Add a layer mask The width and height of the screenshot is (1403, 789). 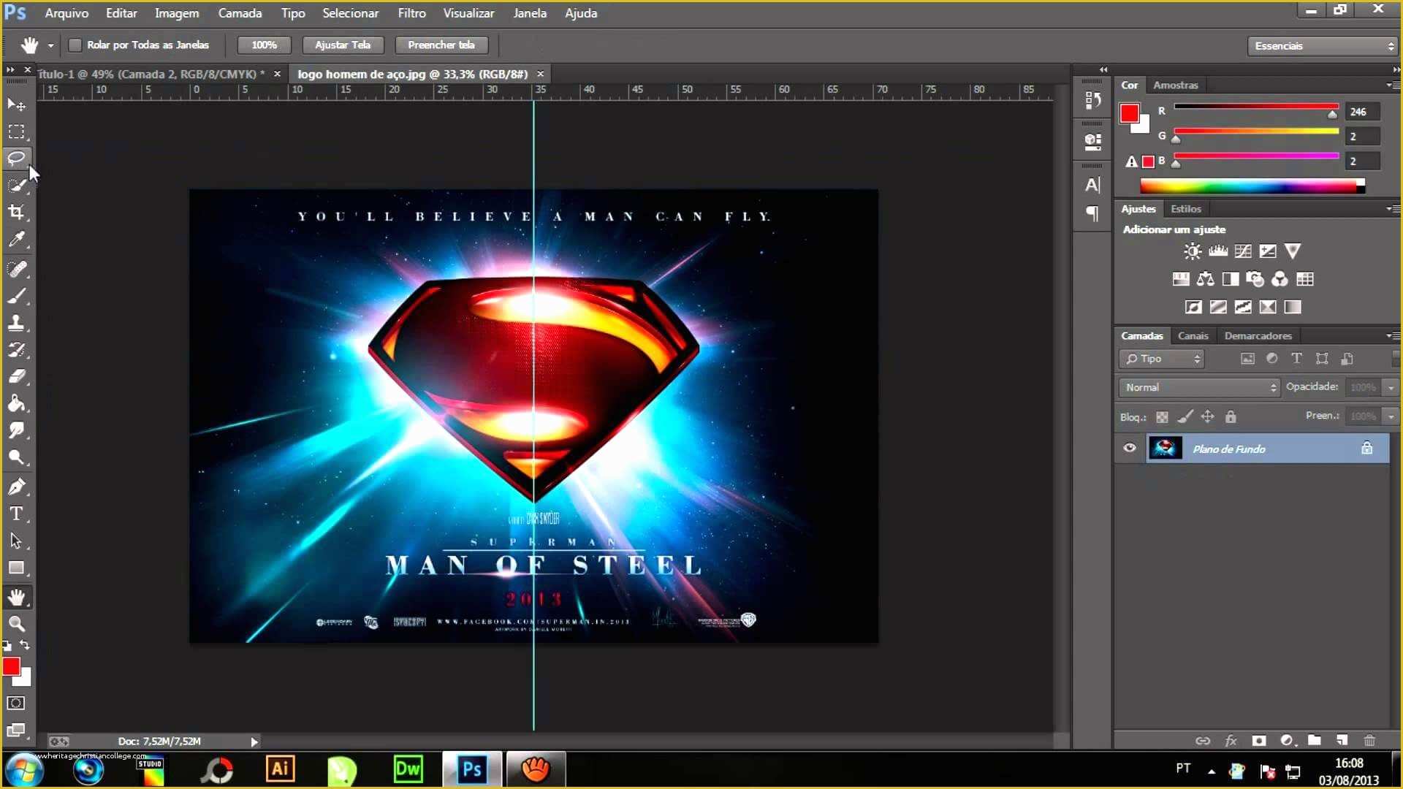pyautogui.click(x=1258, y=741)
